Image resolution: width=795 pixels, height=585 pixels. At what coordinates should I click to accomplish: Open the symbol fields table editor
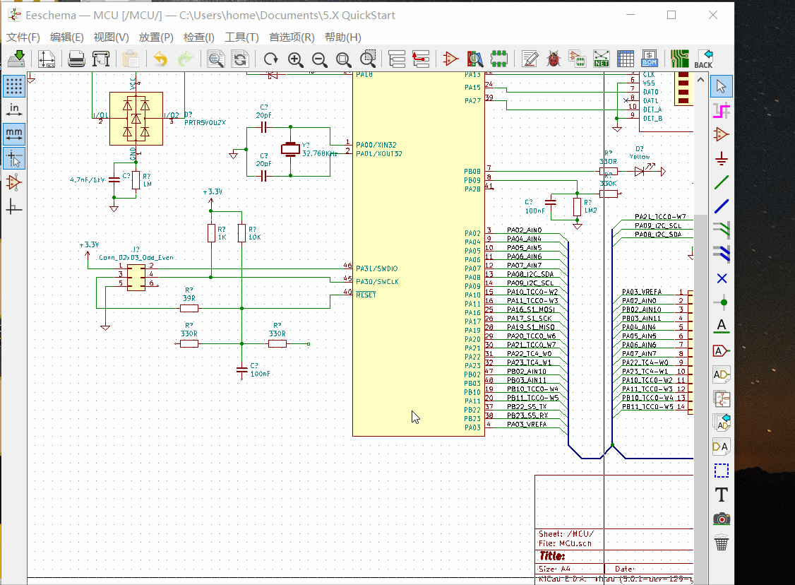pyautogui.click(x=626, y=59)
